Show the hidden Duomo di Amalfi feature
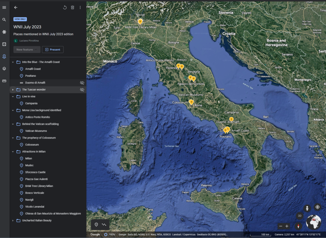The width and height of the screenshot is (326, 238). (82, 83)
